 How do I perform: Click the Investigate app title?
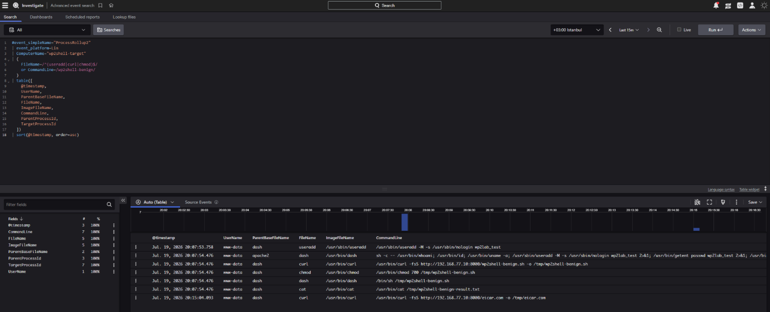coord(33,6)
